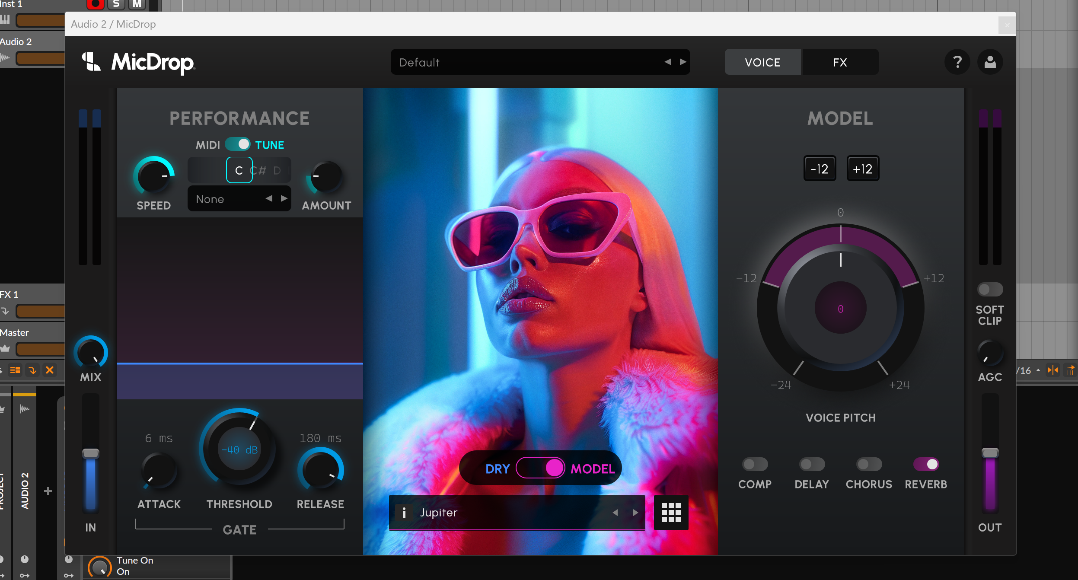1078x580 pixels.
Task: Click the IN level slider handle
Action: (91, 453)
